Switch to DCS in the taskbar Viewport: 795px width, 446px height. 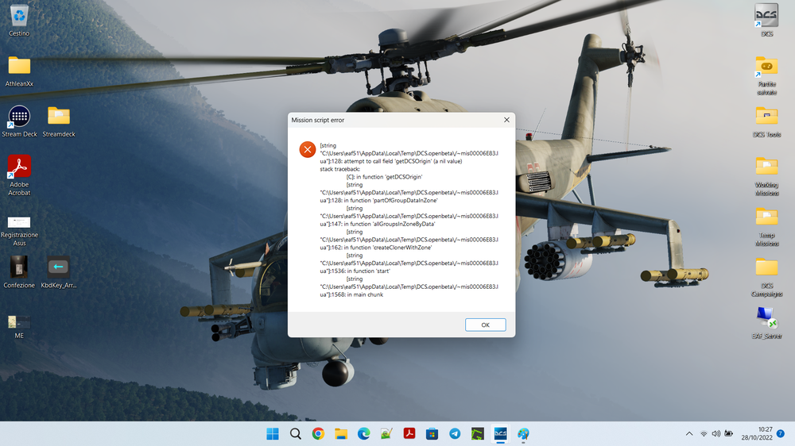click(x=500, y=434)
